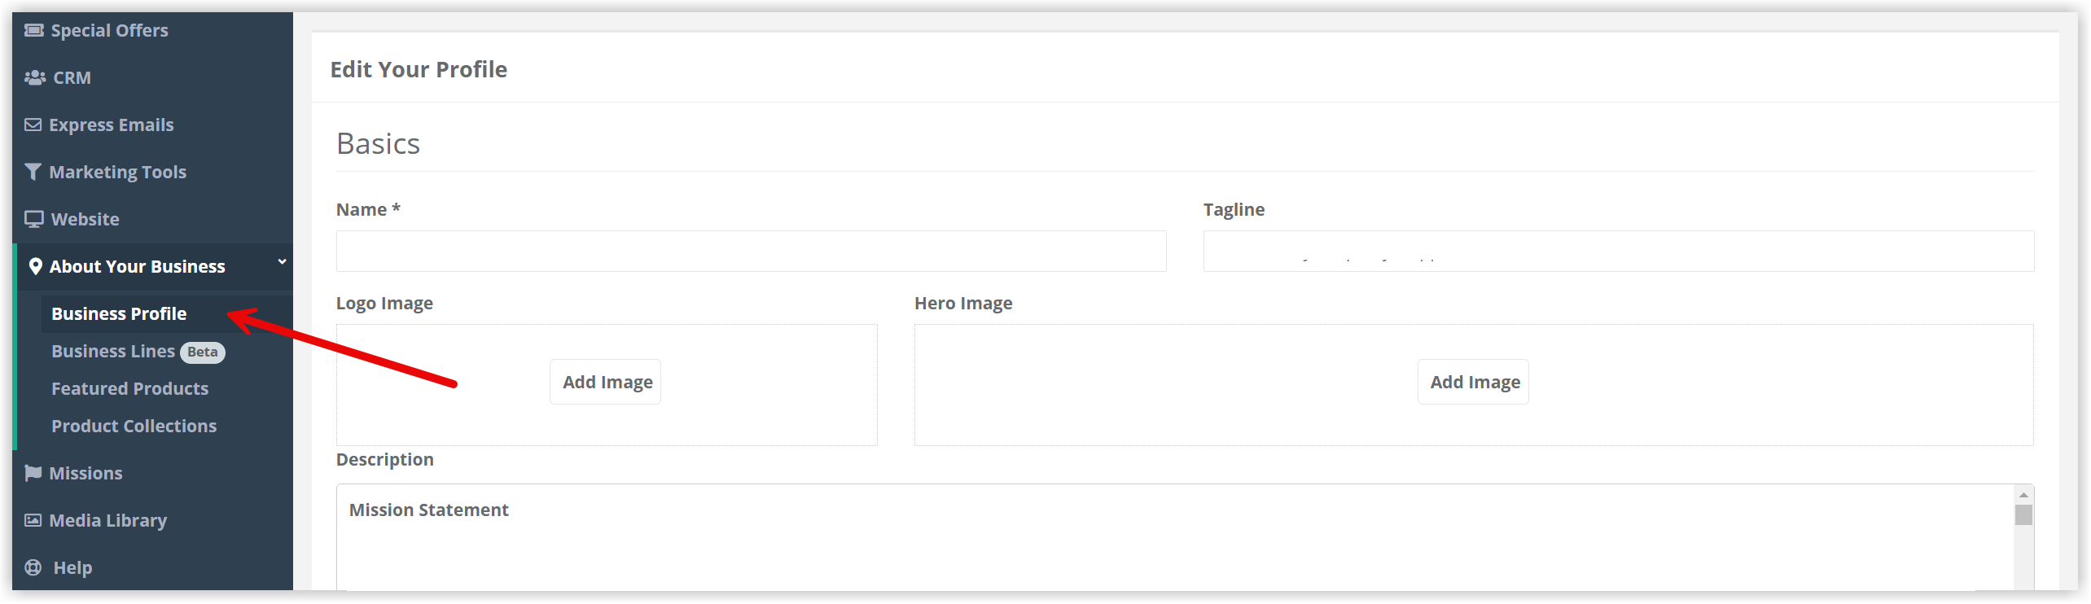Click the Media Library image icon
Image resolution: width=2091 pixels, height=604 pixels.
click(33, 520)
